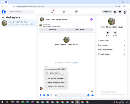Screen dimensions: 130x104
Task: Bookmark this page with the star icon
Action: click(x=119, y=6)
